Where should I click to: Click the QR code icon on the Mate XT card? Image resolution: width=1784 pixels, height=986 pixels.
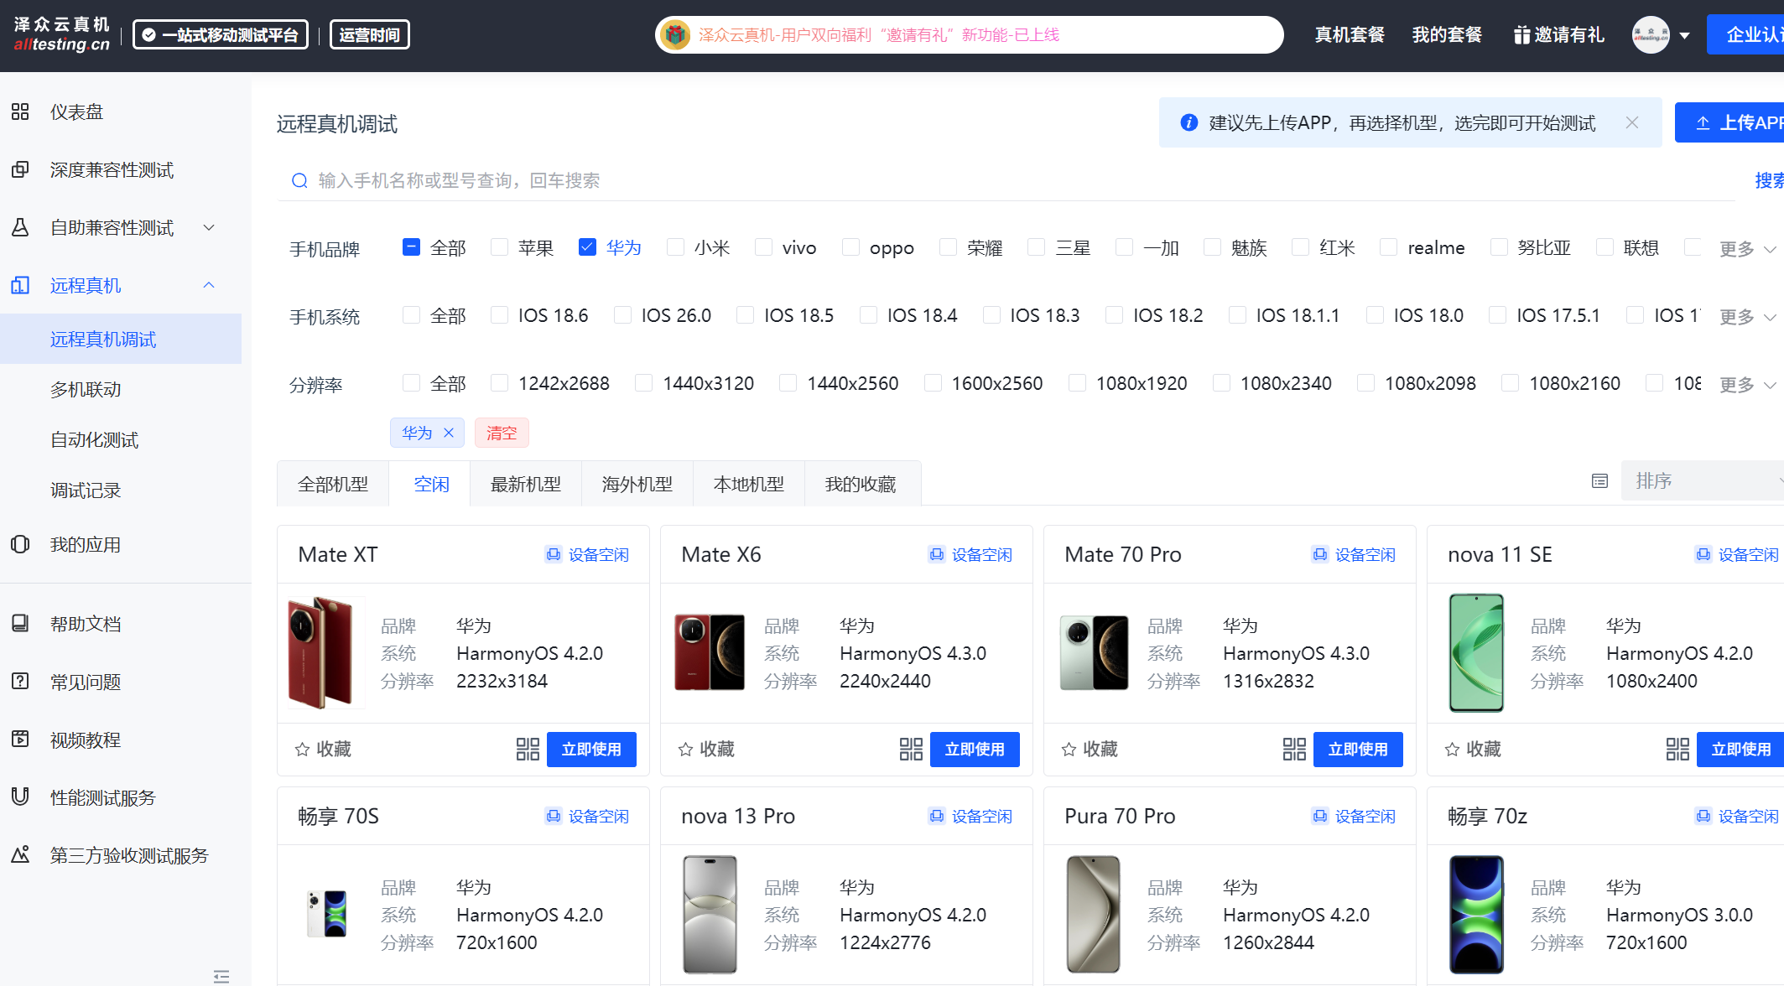528,749
